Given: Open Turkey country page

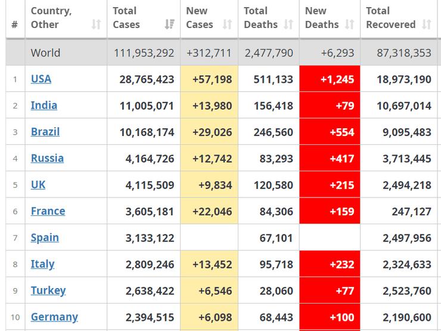Looking at the screenshot, I should (48, 290).
